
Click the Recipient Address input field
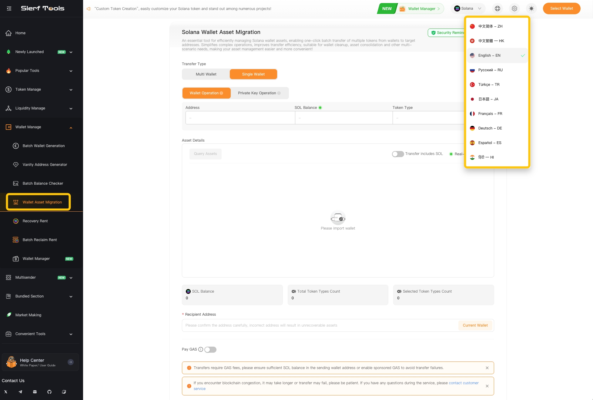[x=303, y=325]
